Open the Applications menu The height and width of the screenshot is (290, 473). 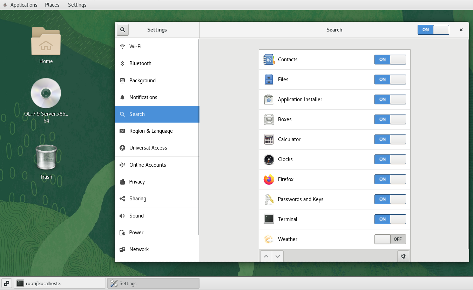[x=24, y=5]
